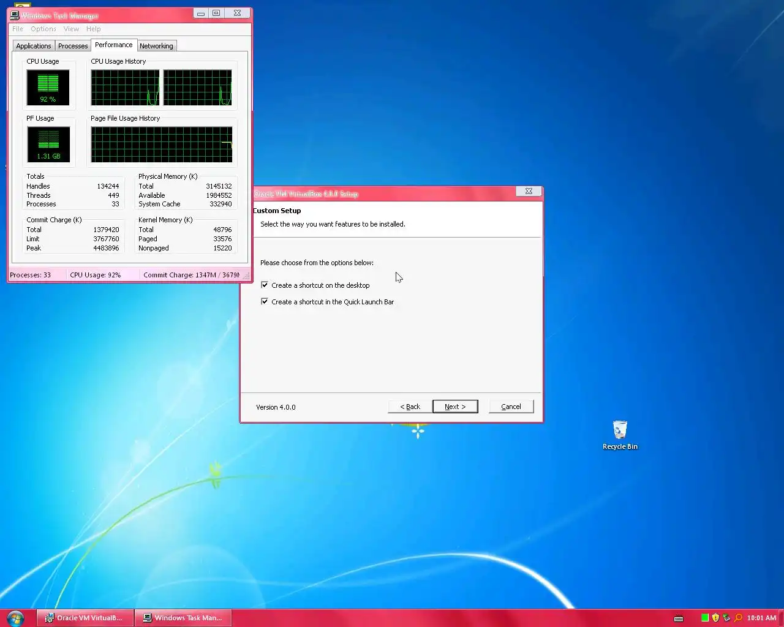
Task: Click the green CPU meter tray icon
Action: pos(705,618)
